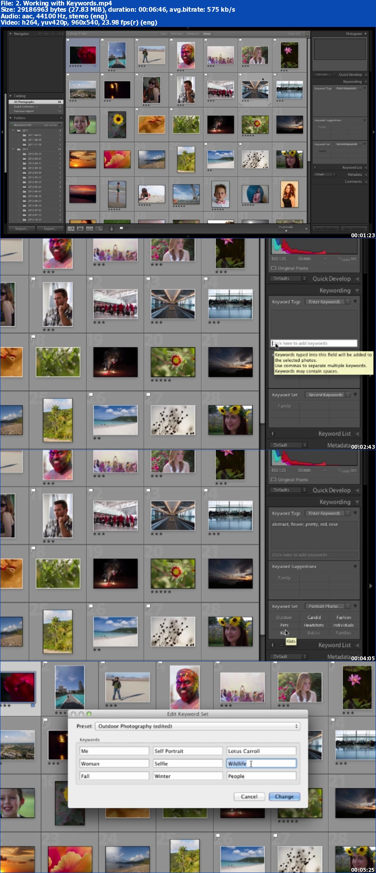Click the right panel hide arrow in 00:01:23 frame
The width and height of the screenshot is (376, 873).
point(374,132)
